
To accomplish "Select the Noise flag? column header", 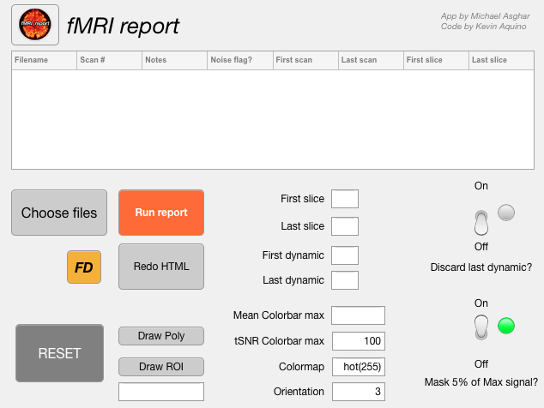I will (x=240, y=60).
